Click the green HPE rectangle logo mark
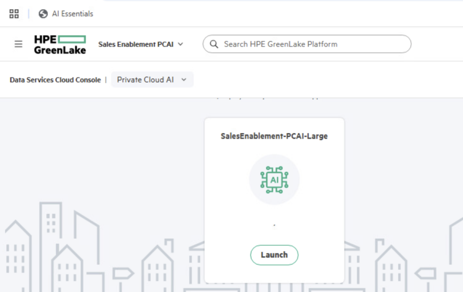This screenshot has height=292, width=463. tap(72, 39)
